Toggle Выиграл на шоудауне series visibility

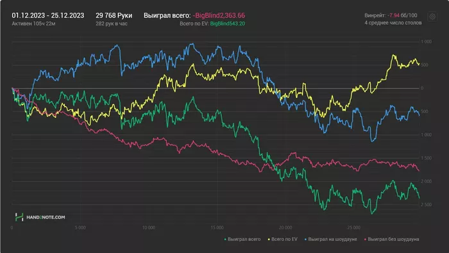[x=332, y=240]
